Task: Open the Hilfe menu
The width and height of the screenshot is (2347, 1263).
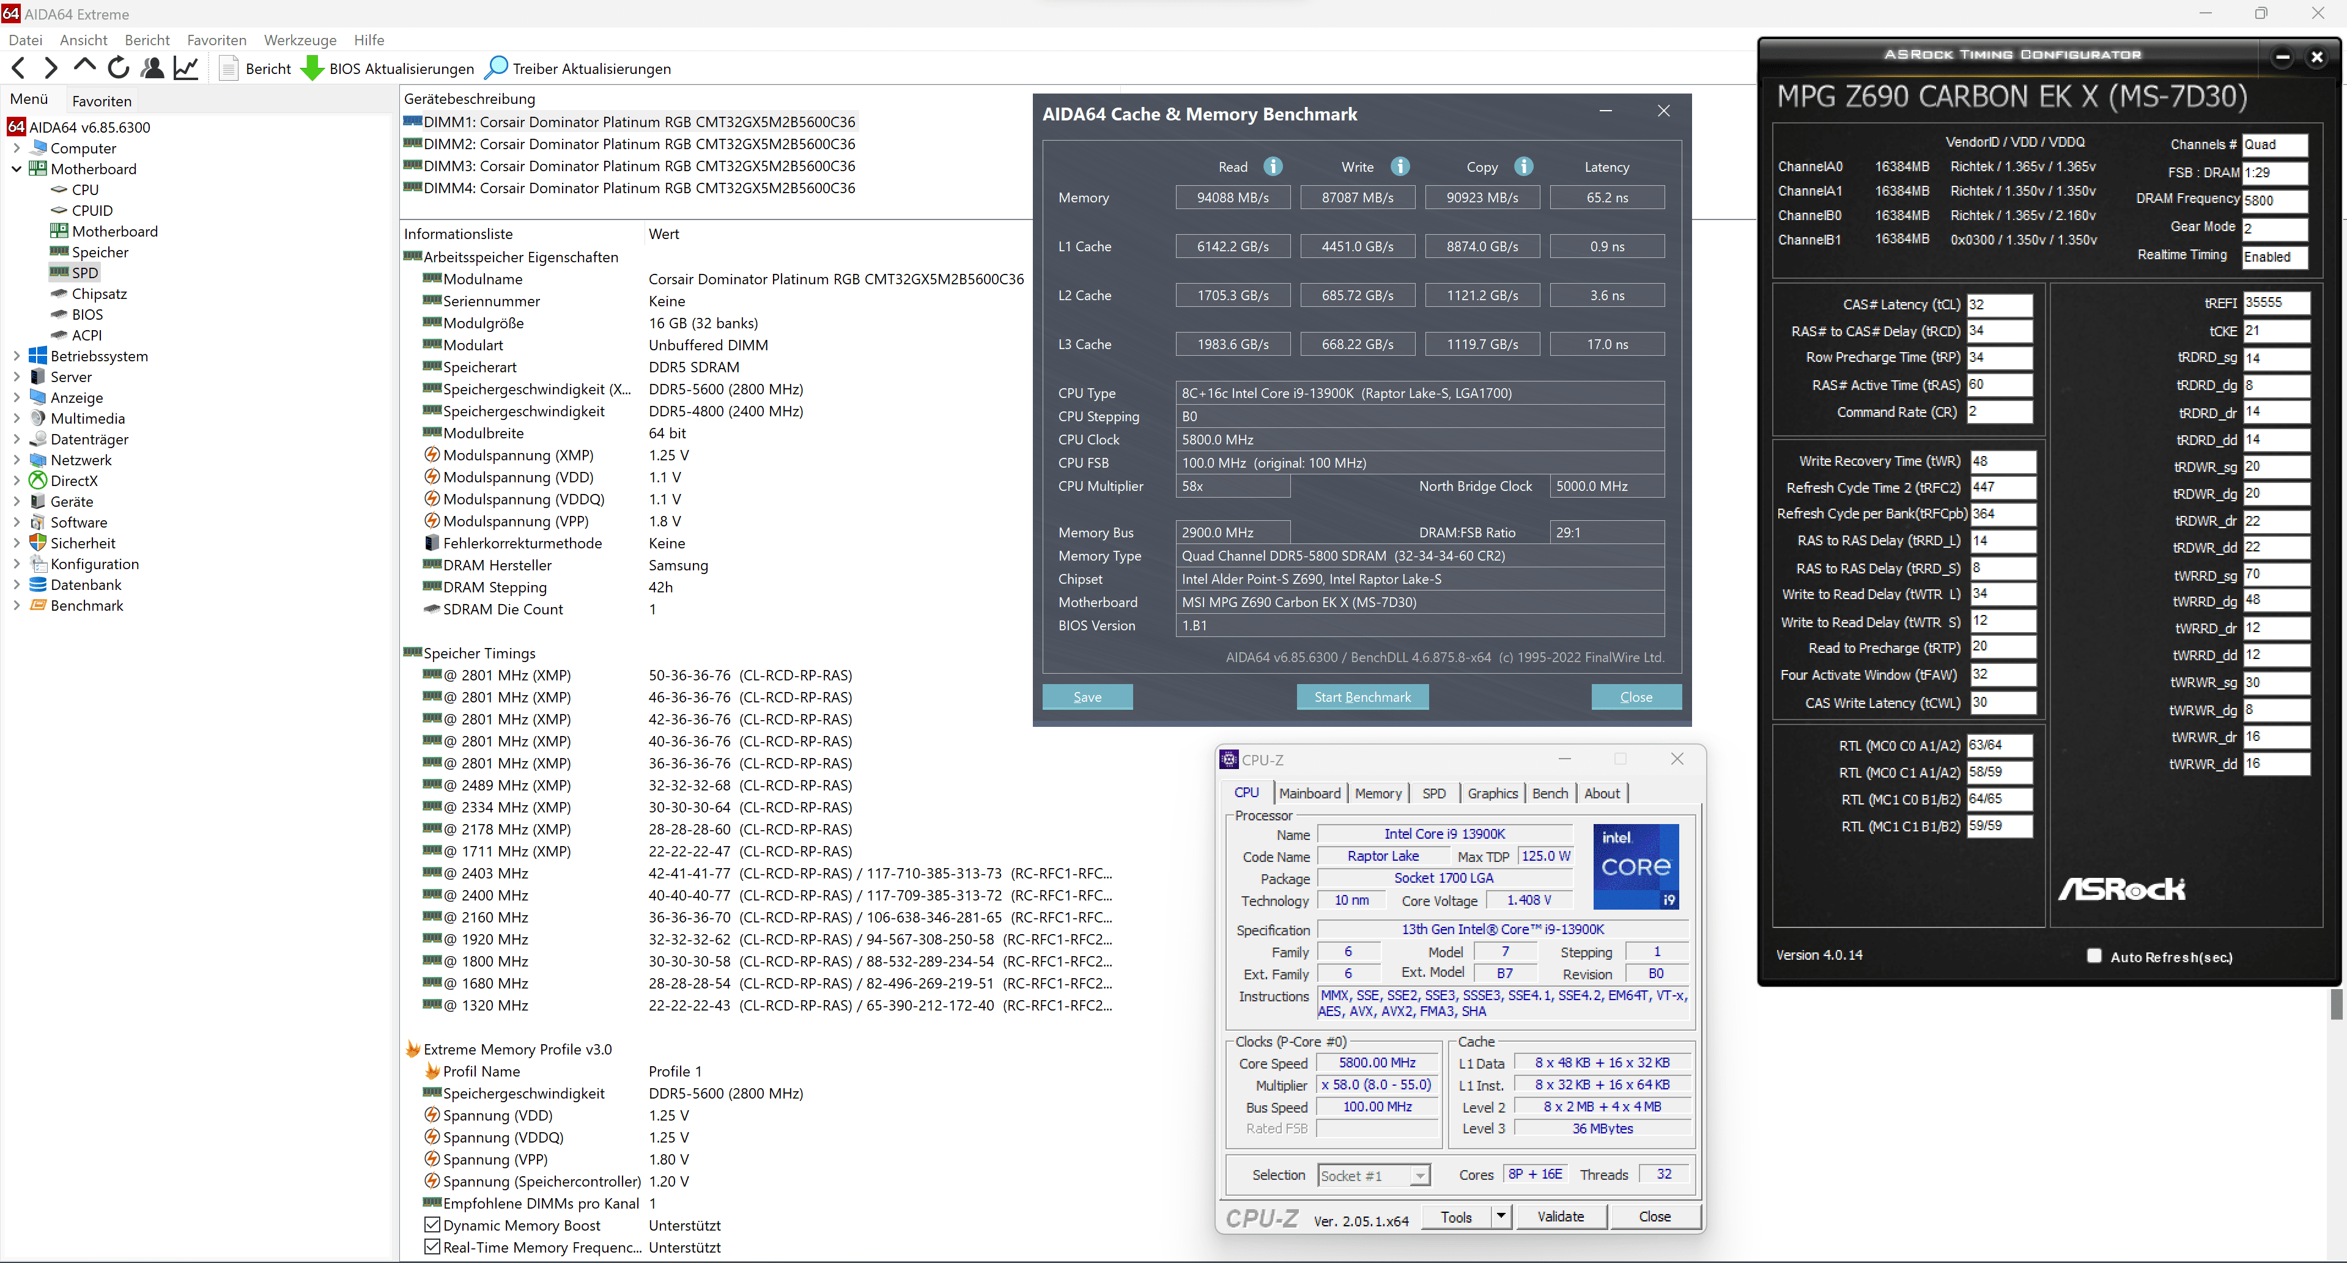Action: pyautogui.click(x=369, y=40)
